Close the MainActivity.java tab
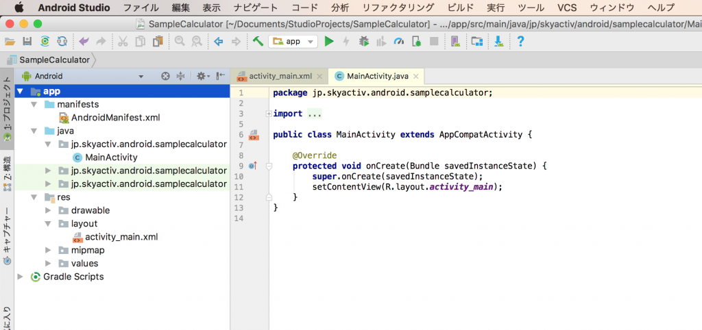 tap(416, 77)
